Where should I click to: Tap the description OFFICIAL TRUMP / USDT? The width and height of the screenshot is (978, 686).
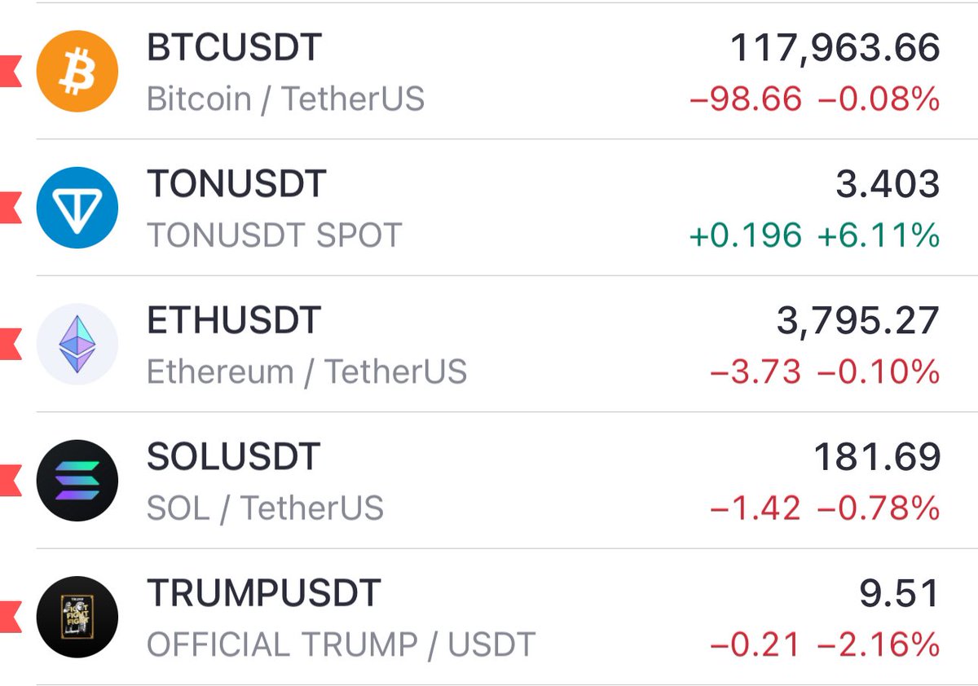point(341,644)
